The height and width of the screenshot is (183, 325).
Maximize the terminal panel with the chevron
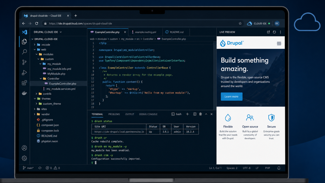[x=206, y=114]
